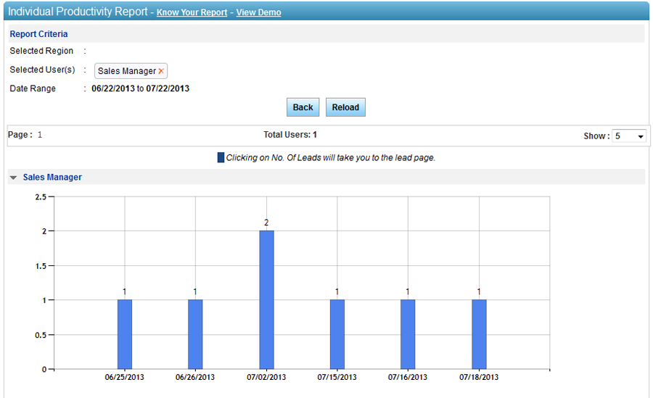Click the bar for 07/16/2013
Viewport: 653px width, 398px height.
(408, 334)
